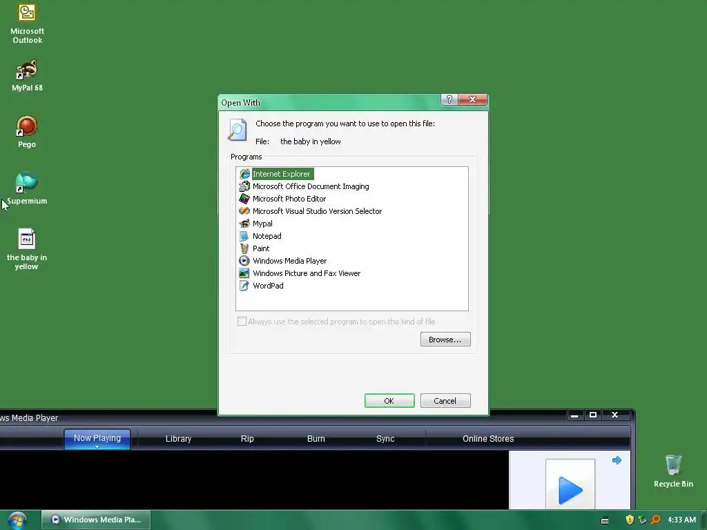
Task: Select 'the baby in yellow' desktop file
Action: (27, 249)
